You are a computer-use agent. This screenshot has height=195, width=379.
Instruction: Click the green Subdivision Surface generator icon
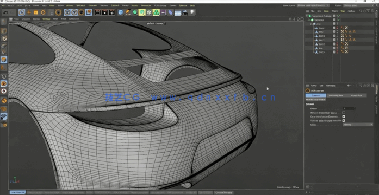click(x=135, y=12)
